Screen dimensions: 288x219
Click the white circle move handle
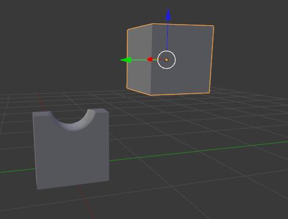coord(167,60)
